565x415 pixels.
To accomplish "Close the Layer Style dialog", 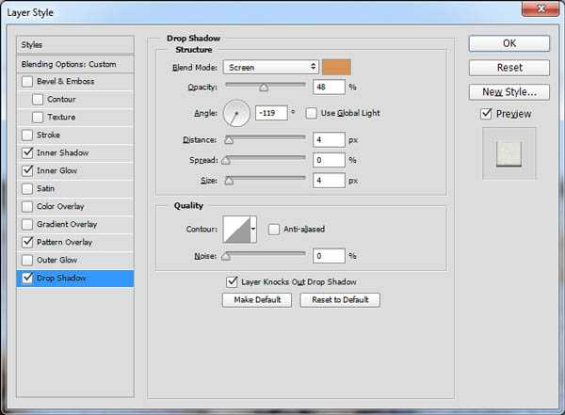I will tap(541, 13).
